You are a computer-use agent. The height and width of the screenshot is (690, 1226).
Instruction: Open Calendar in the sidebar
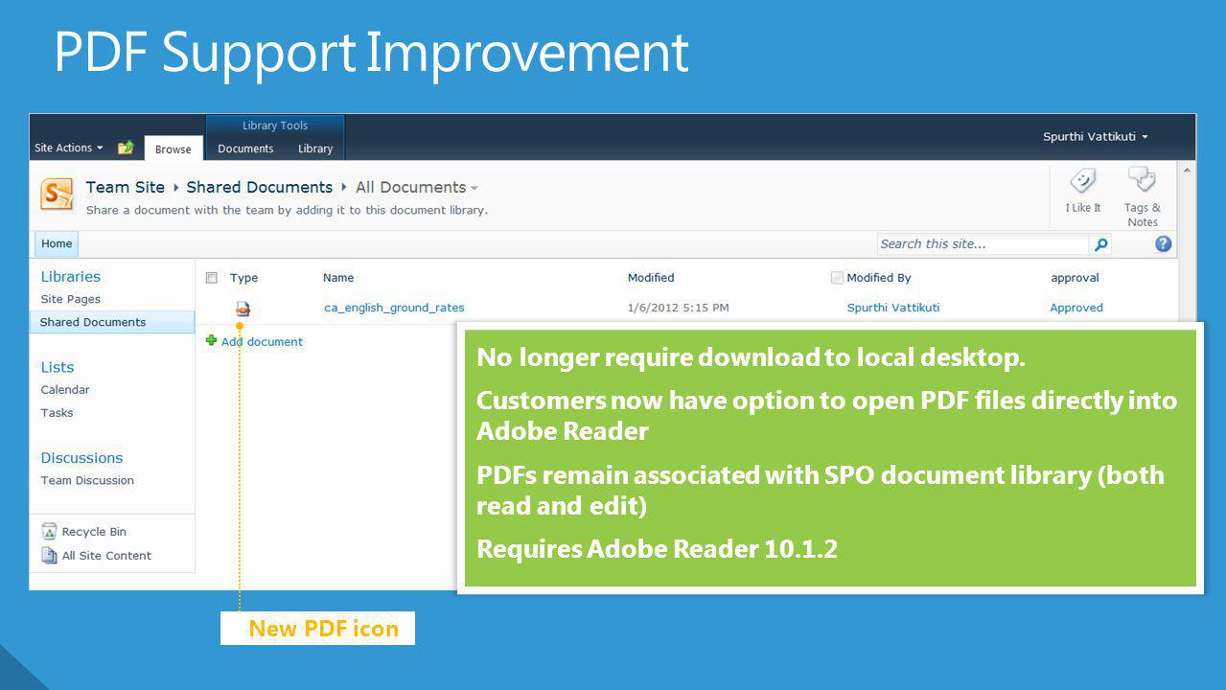(65, 390)
